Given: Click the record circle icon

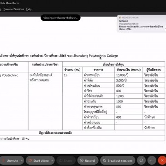Looking at the screenshot, I should tap(82, 160).
